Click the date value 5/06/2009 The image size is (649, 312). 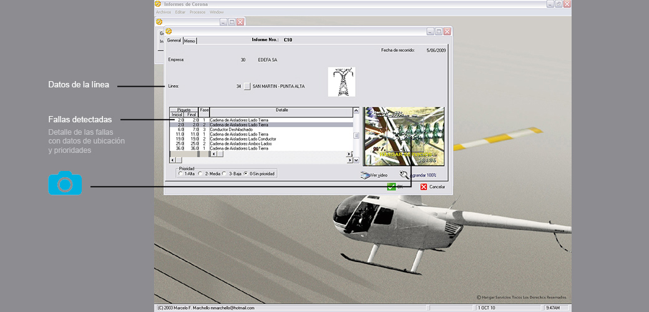coord(437,50)
